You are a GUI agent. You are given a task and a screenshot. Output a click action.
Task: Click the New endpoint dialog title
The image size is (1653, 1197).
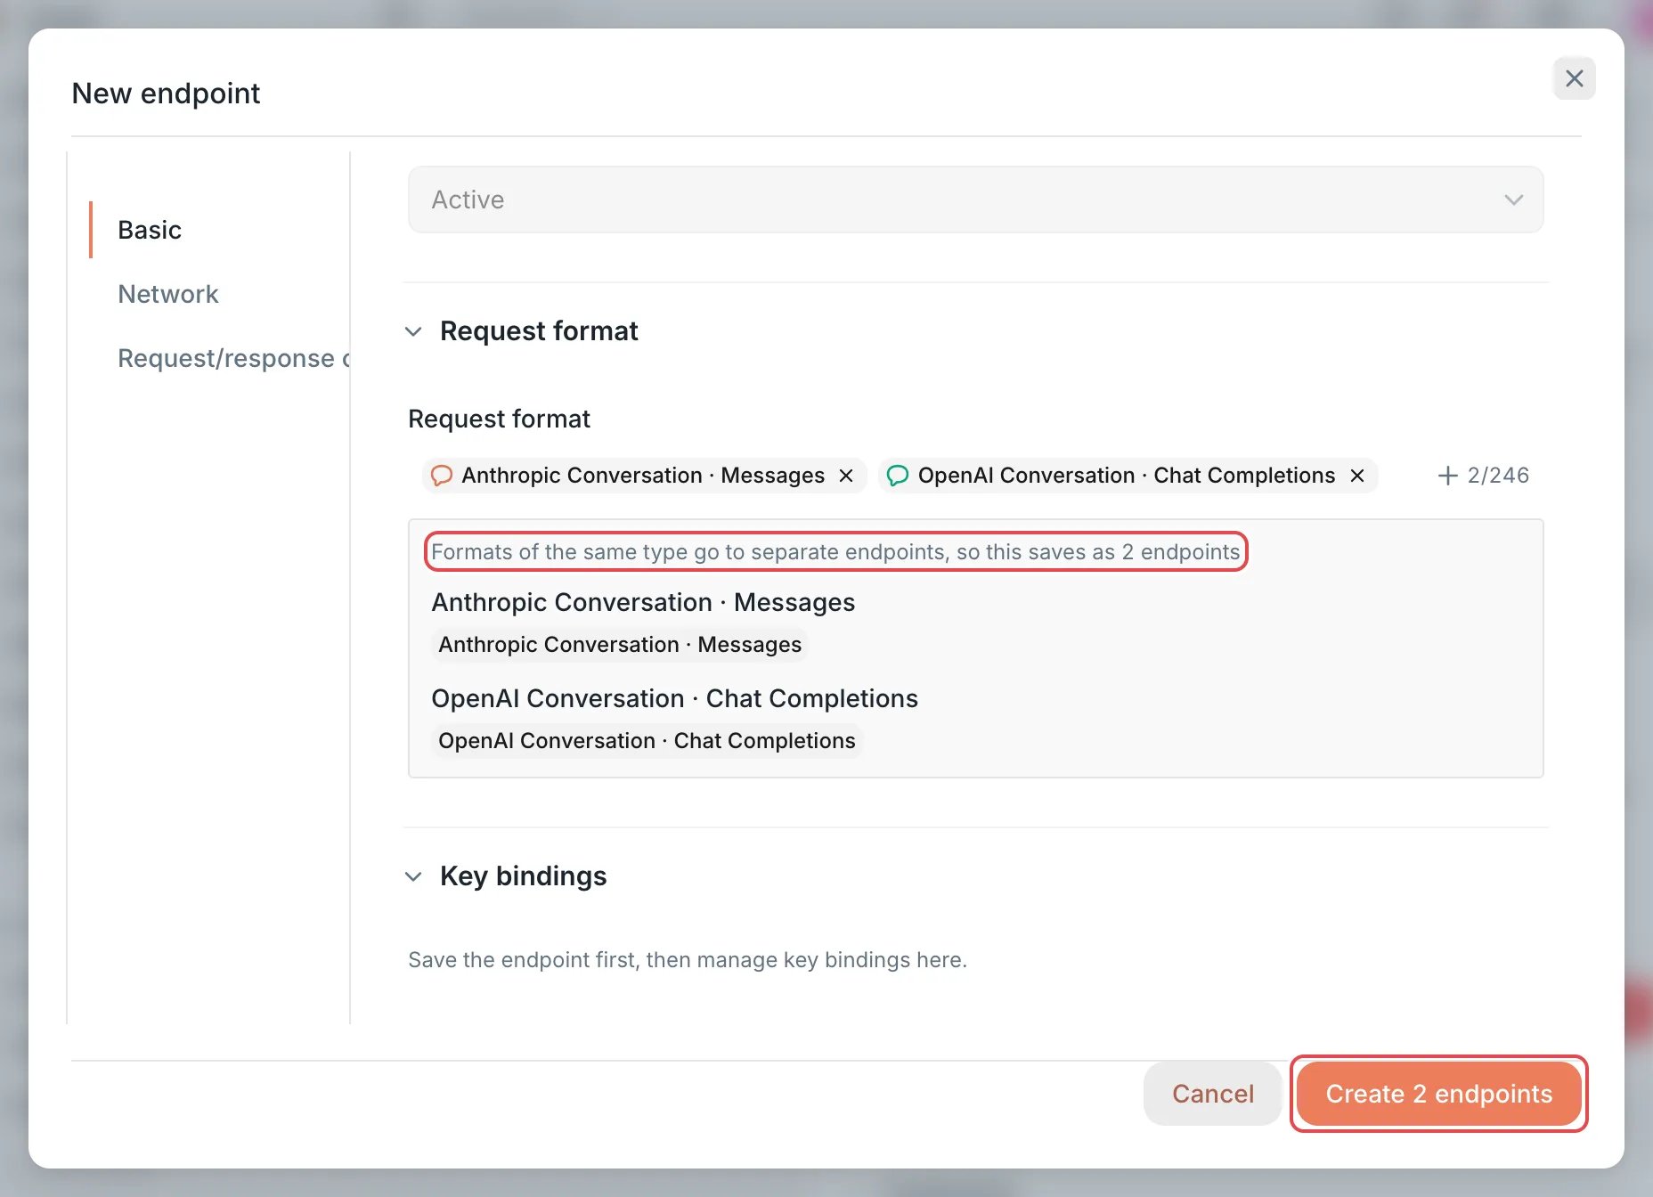pyautogui.click(x=166, y=94)
